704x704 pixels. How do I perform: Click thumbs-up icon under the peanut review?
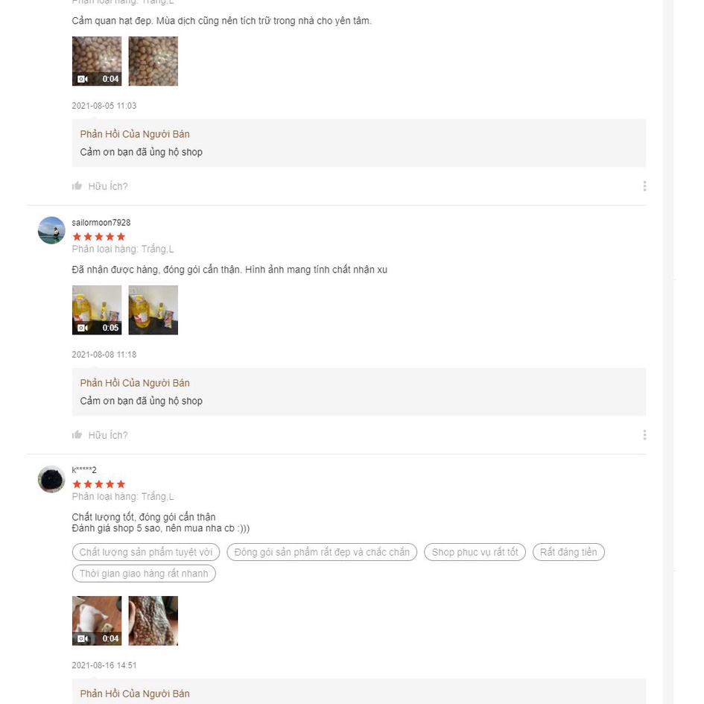tap(77, 186)
